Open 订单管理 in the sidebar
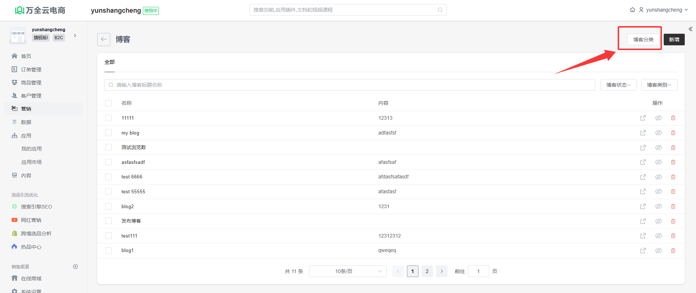This screenshot has width=696, height=293. tap(31, 70)
